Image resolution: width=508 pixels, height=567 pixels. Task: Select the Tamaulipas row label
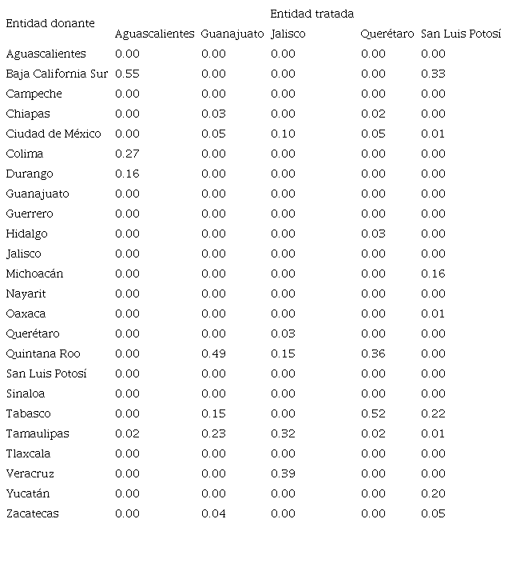point(38,434)
